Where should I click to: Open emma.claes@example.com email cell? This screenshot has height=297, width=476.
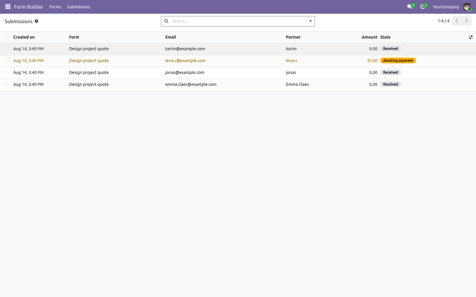(x=191, y=84)
